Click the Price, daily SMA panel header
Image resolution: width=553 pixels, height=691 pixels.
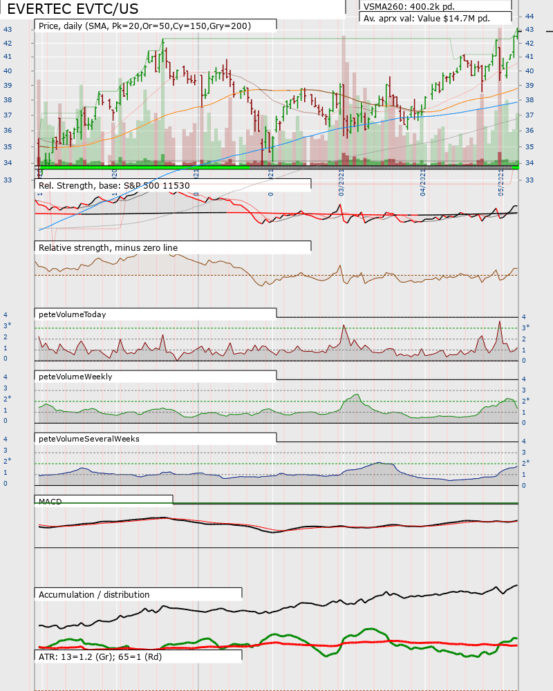[144, 26]
